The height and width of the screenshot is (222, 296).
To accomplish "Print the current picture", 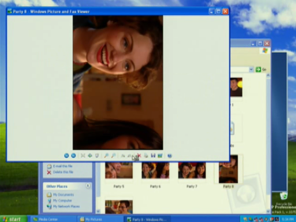I will [146, 156].
